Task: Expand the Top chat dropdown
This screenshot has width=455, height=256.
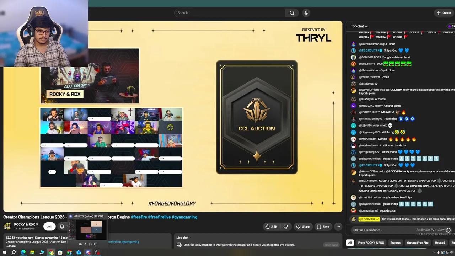Action: pyautogui.click(x=359, y=26)
